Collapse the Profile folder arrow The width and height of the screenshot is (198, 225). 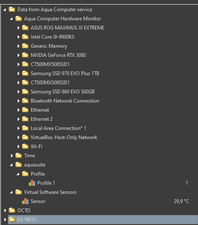[18, 174]
